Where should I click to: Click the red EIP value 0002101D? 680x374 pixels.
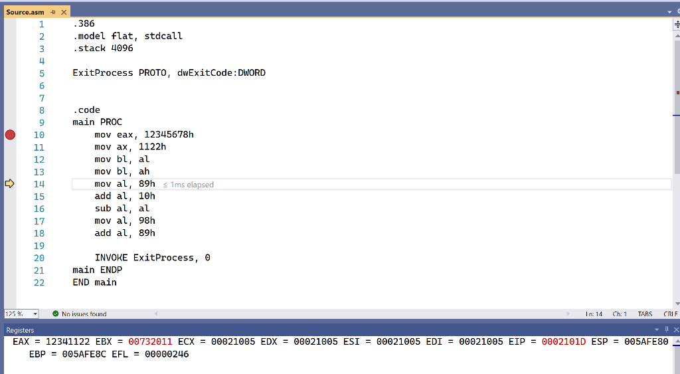(x=563, y=342)
